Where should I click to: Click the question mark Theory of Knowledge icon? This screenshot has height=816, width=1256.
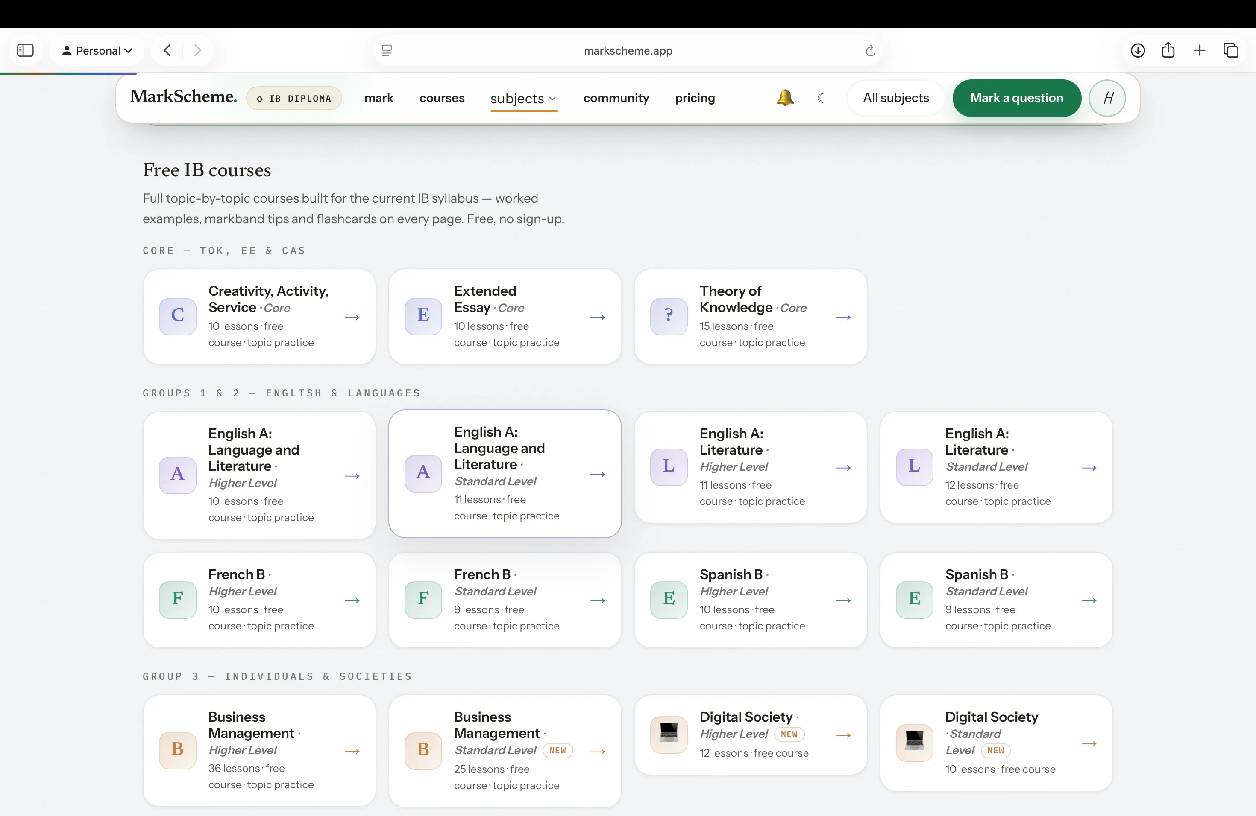[669, 316]
